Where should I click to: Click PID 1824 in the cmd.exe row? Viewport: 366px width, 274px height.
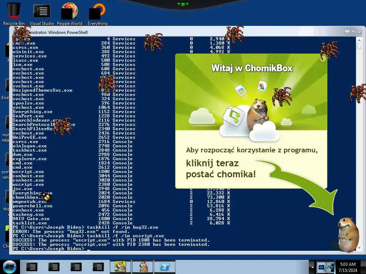[x=104, y=163]
